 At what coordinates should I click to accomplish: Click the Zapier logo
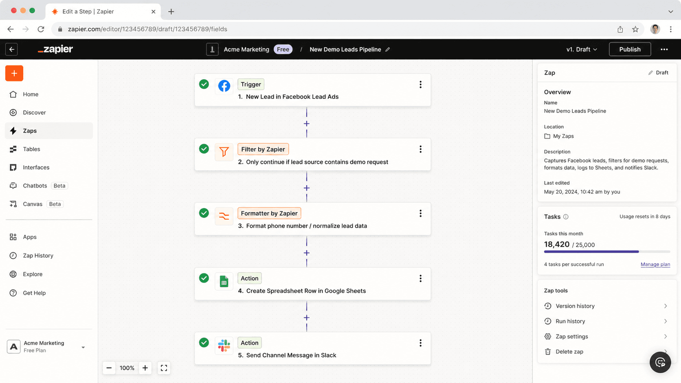(x=55, y=49)
